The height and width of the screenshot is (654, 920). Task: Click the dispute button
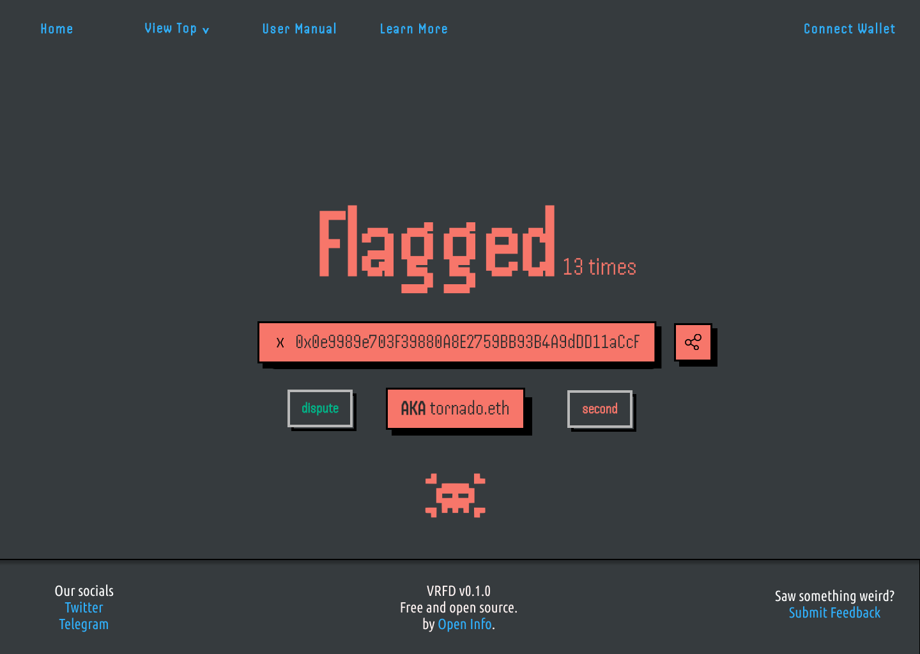pos(320,408)
